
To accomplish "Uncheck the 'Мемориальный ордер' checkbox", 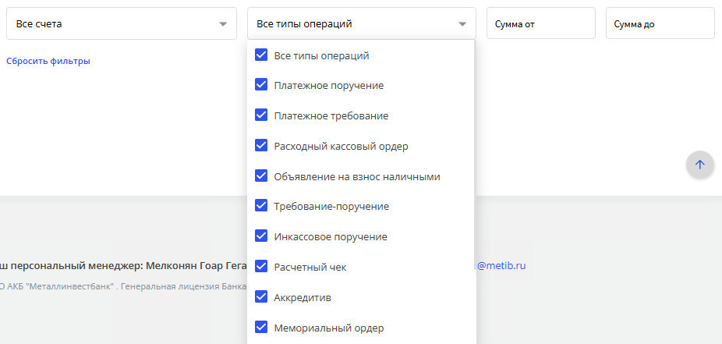I will tap(261, 328).
